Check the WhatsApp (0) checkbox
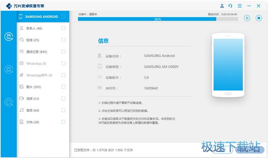 63,63
